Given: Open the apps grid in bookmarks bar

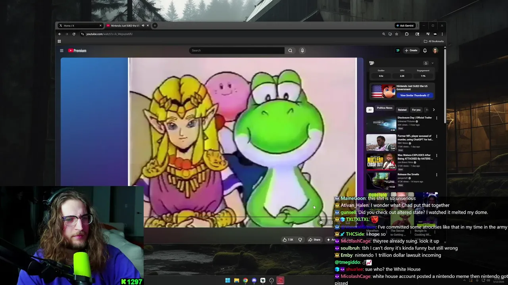Looking at the screenshot, I should pos(59,41).
